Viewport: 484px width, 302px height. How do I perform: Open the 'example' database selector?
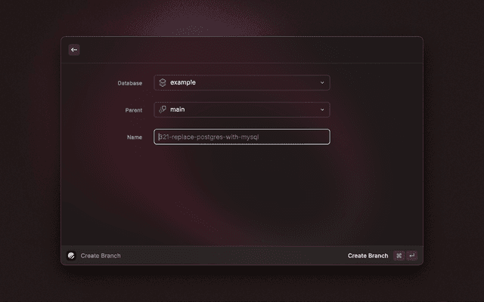(x=242, y=82)
